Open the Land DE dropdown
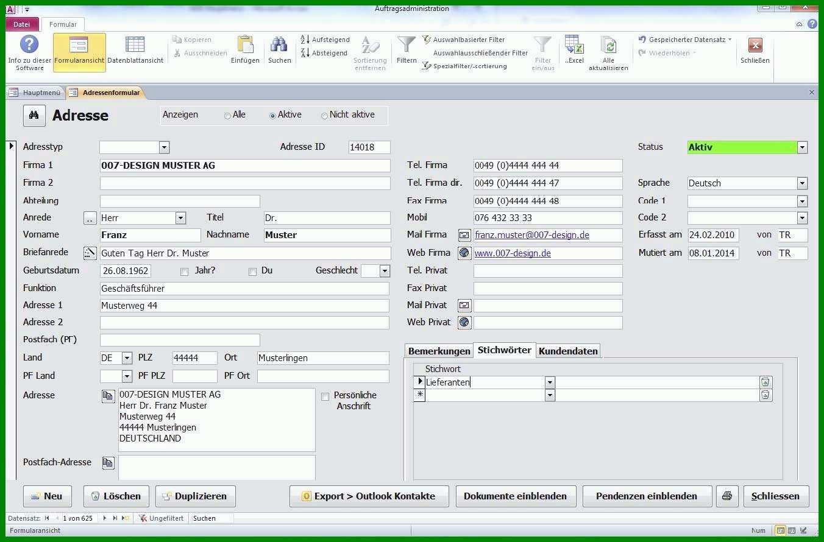 tap(127, 358)
